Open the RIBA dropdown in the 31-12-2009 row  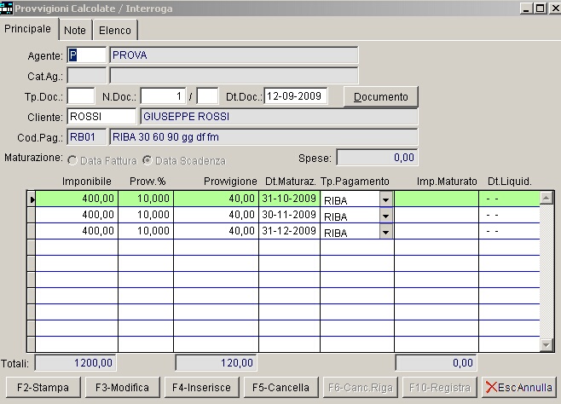[385, 233]
